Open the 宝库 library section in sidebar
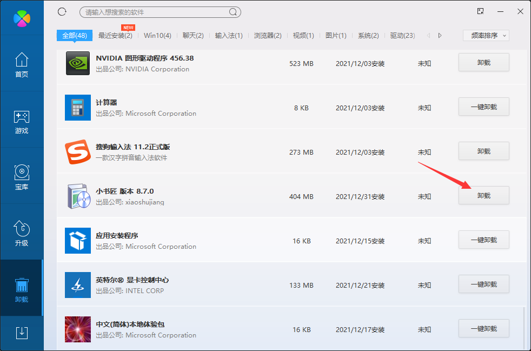Image resolution: width=531 pixels, height=351 pixels. pyautogui.click(x=22, y=177)
